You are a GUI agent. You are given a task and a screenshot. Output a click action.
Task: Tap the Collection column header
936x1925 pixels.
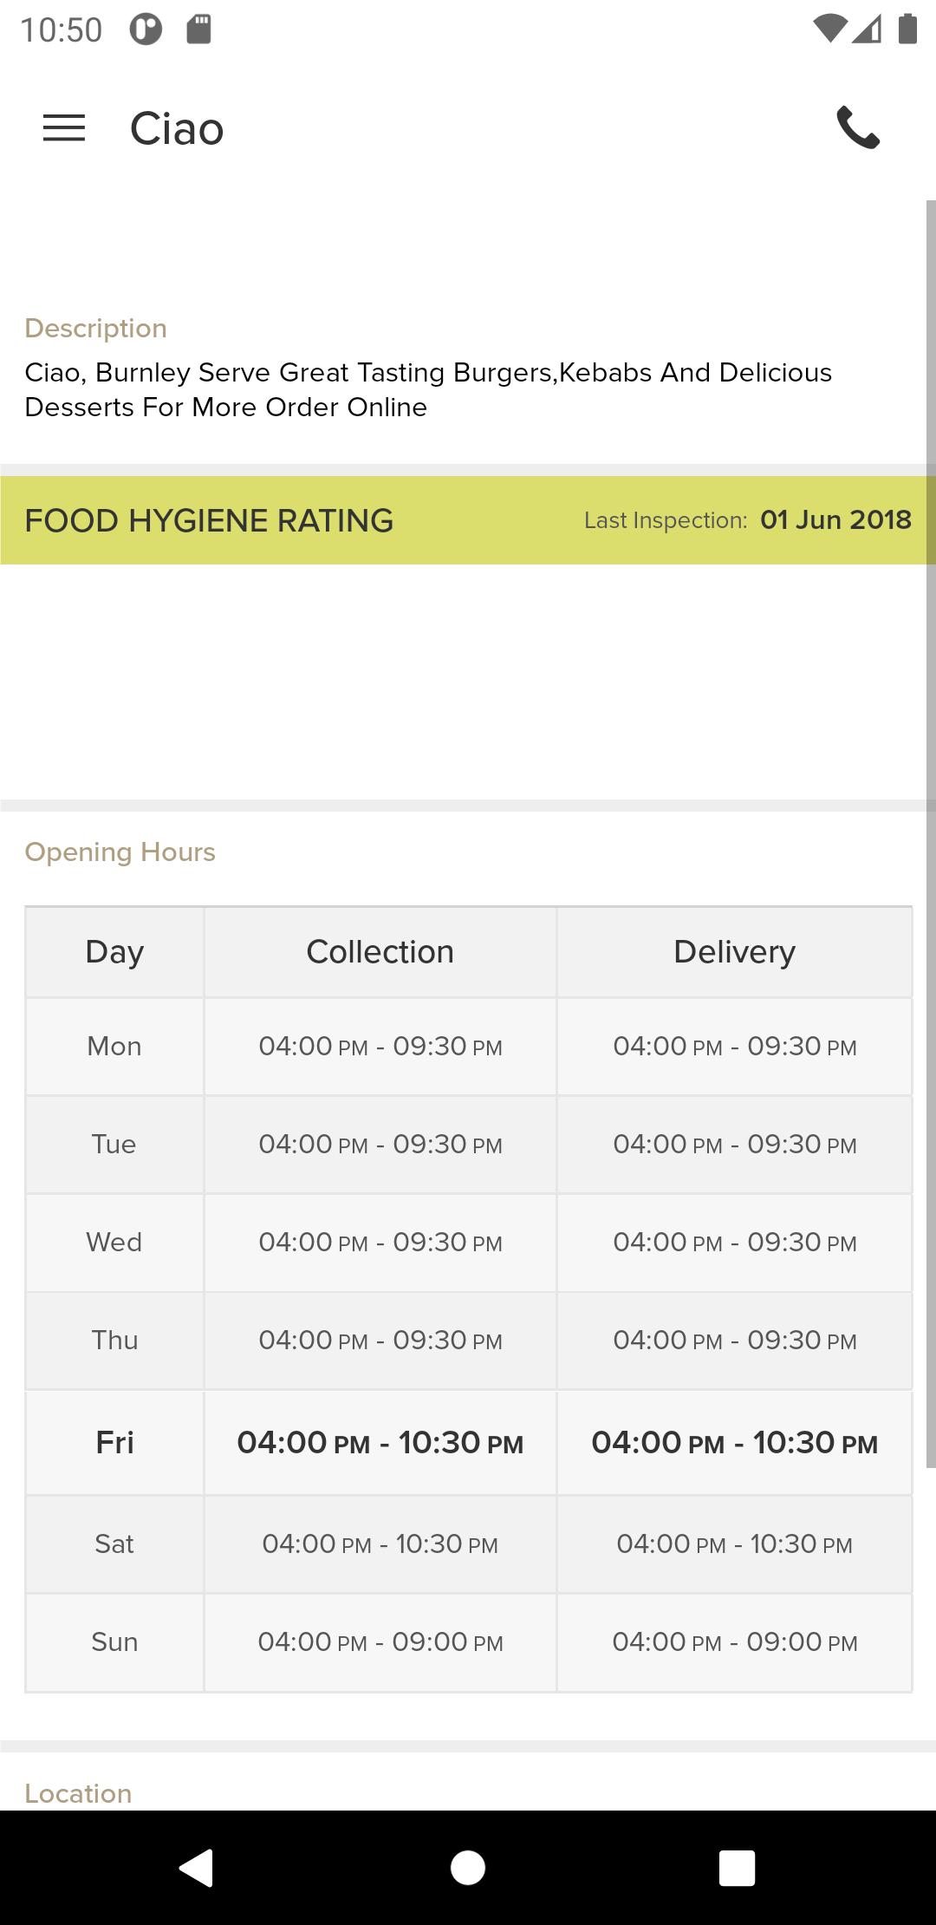[380, 952]
